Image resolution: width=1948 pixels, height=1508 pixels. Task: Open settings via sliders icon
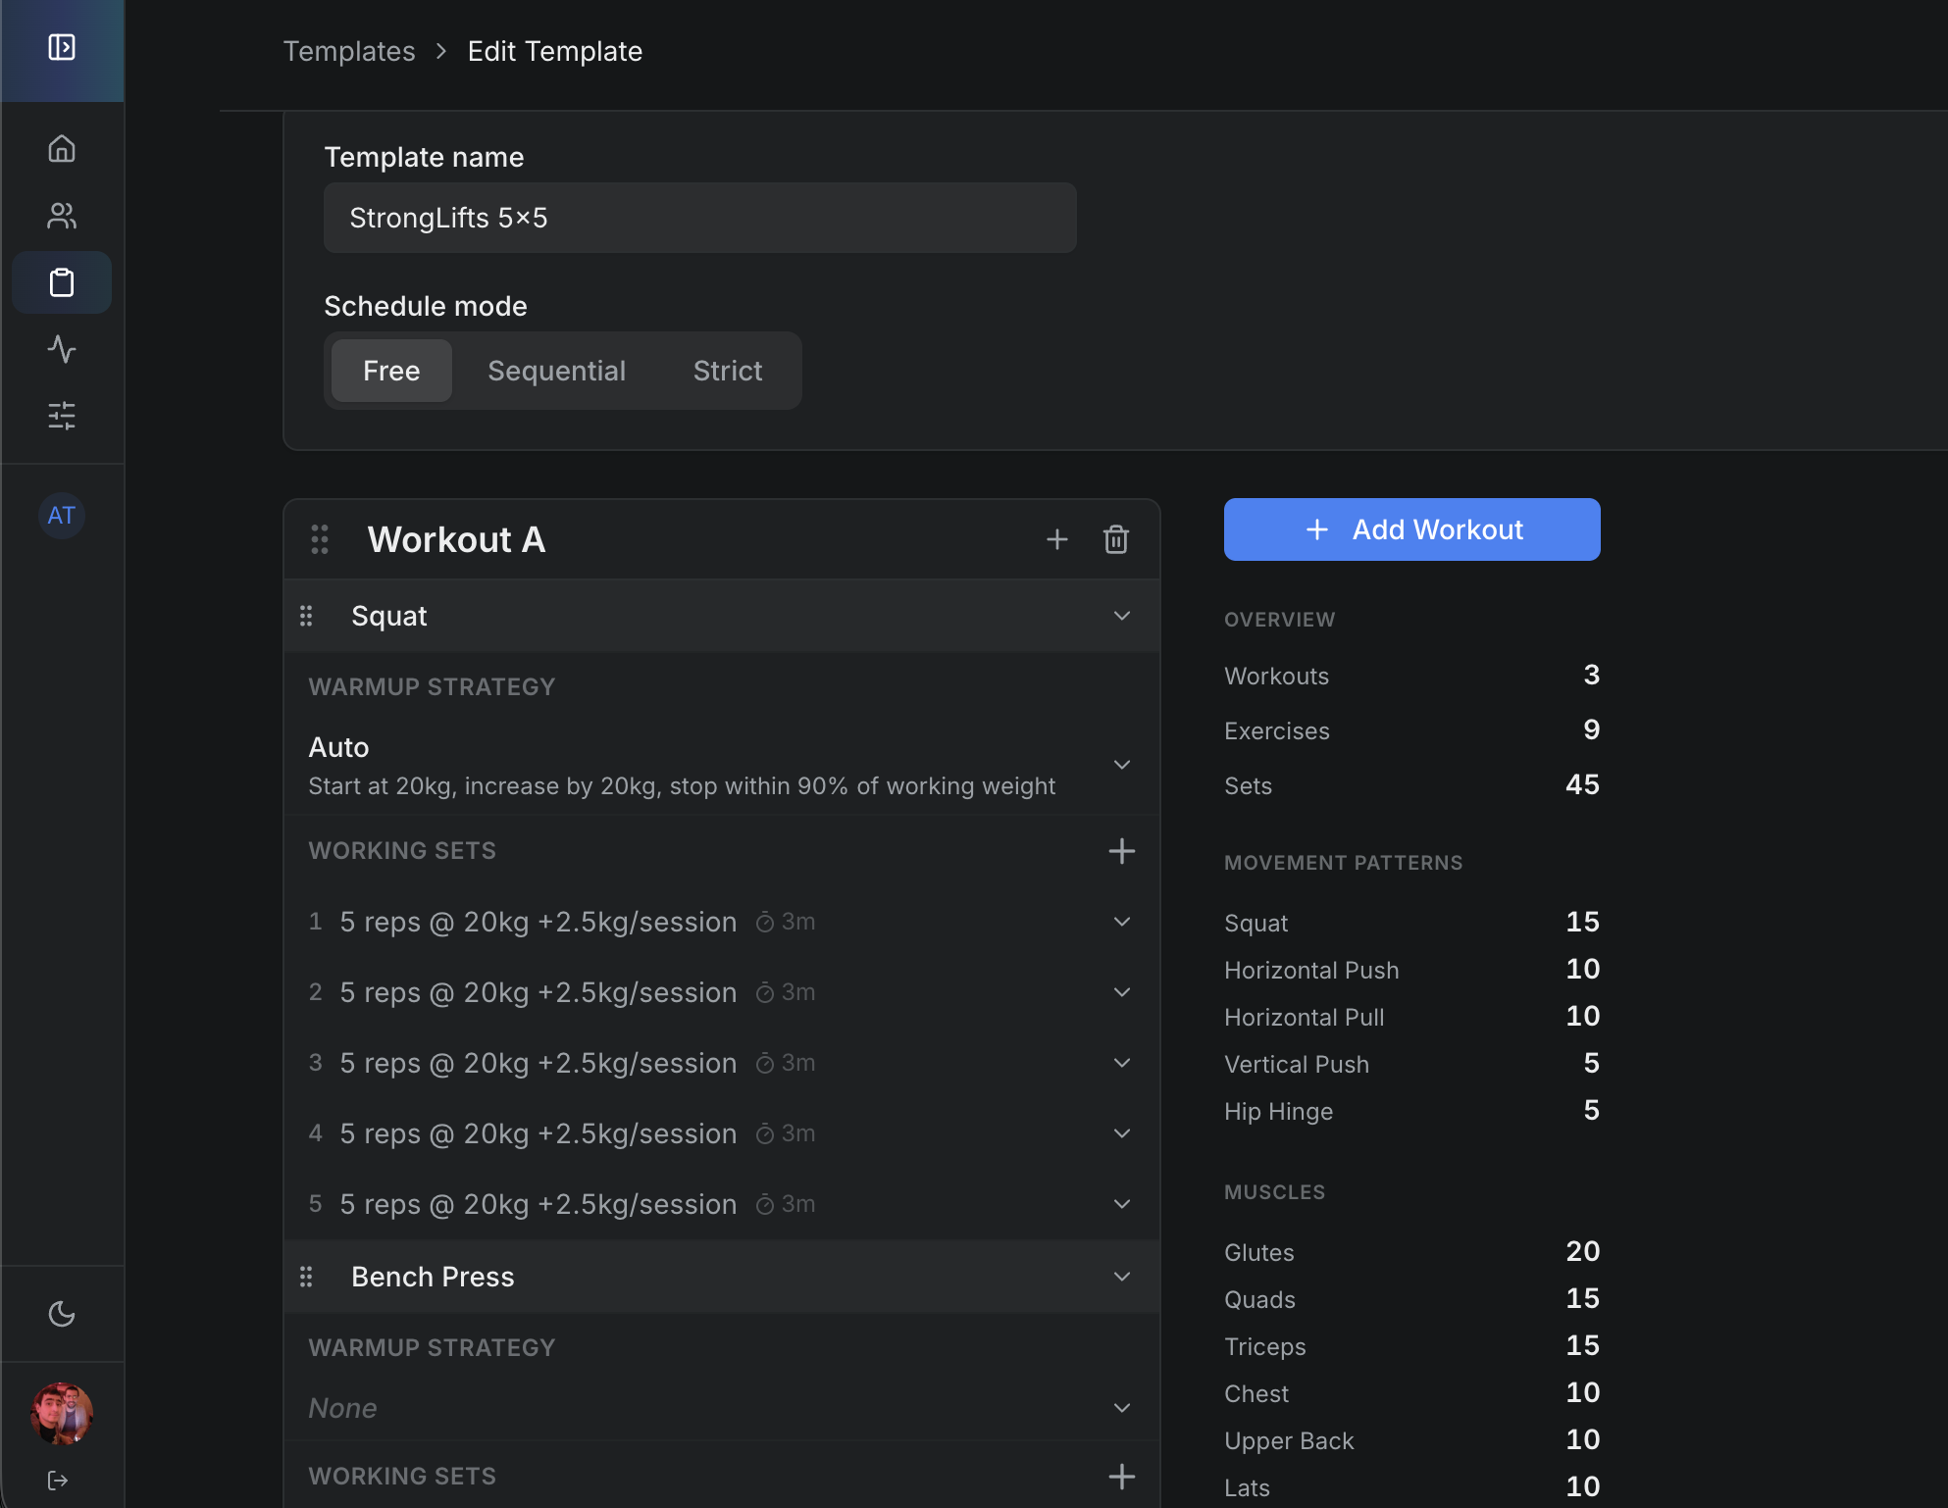(x=62, y=416)
